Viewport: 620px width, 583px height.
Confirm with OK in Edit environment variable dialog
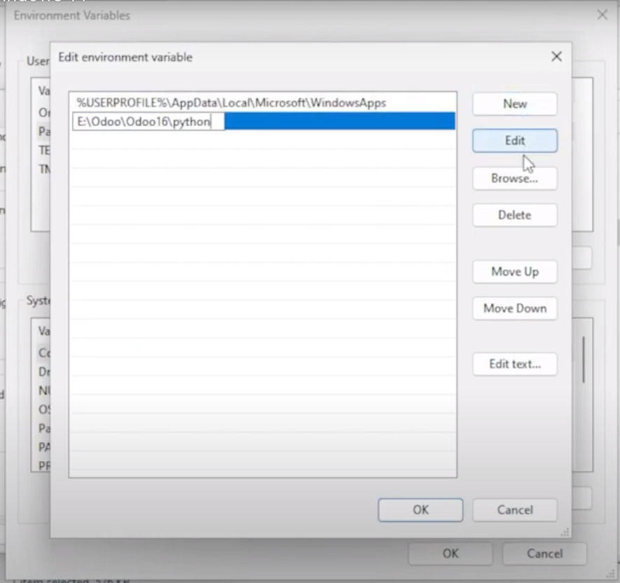[x=420, y=510]
